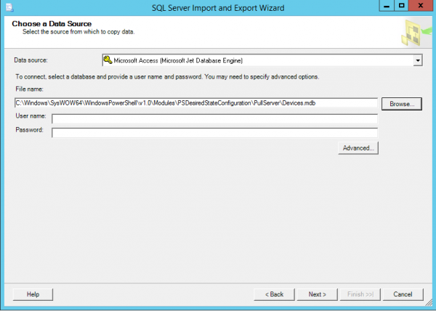Click into the File name path field
The image size is (436, 311).
tap(195, 103)
